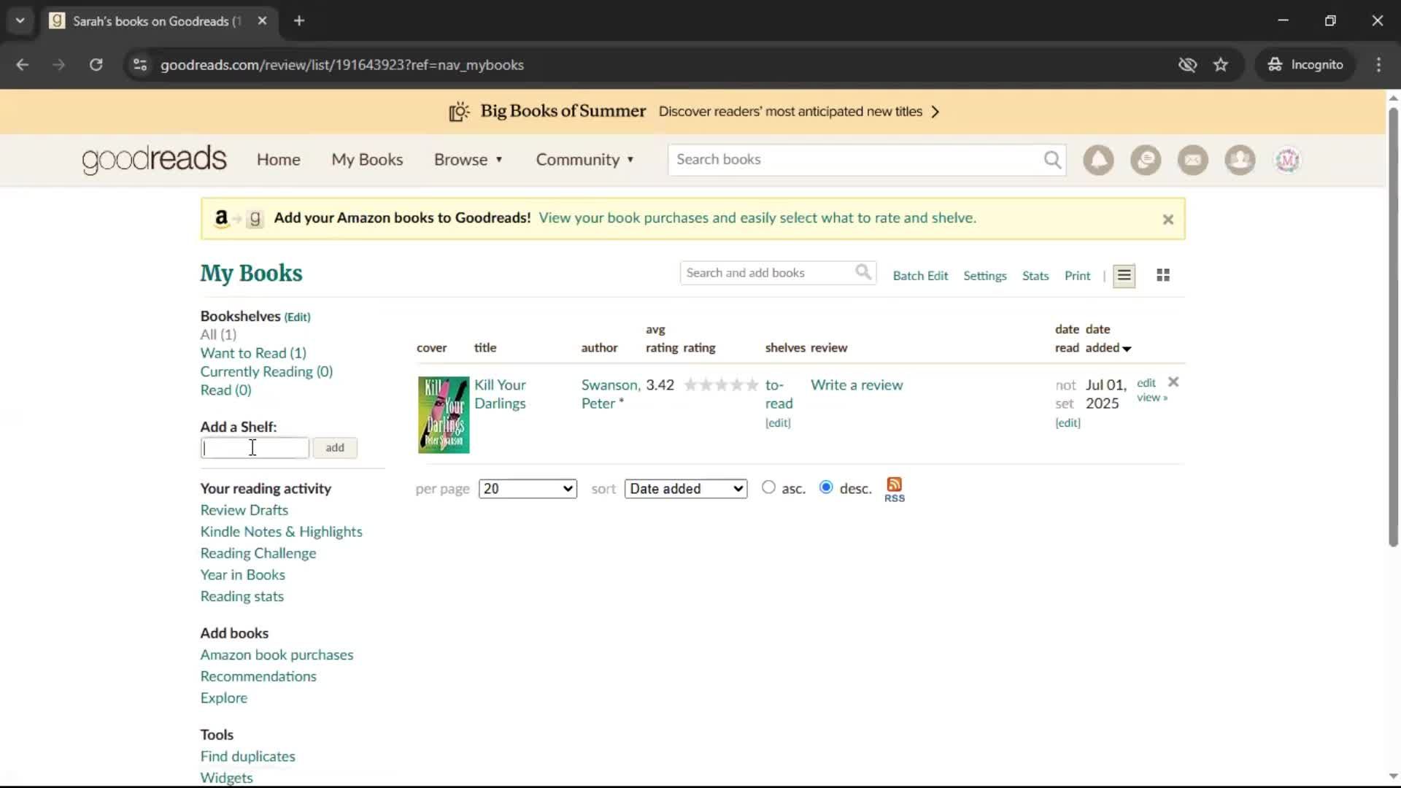Open Kill Your Darlings cover thumbnail
This screenshot has width=1401, height=788.
[x=444, y=414]
